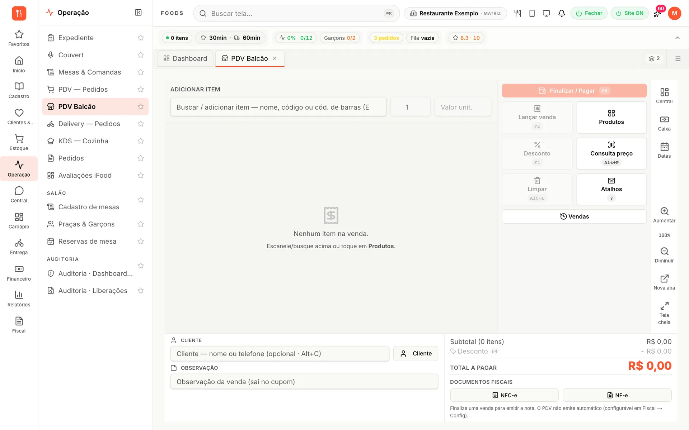Image resolution: width=689 pixels, height=430 pixels.
Task: Close the PDV Balcão tab
Action: [x=275, y=58]
